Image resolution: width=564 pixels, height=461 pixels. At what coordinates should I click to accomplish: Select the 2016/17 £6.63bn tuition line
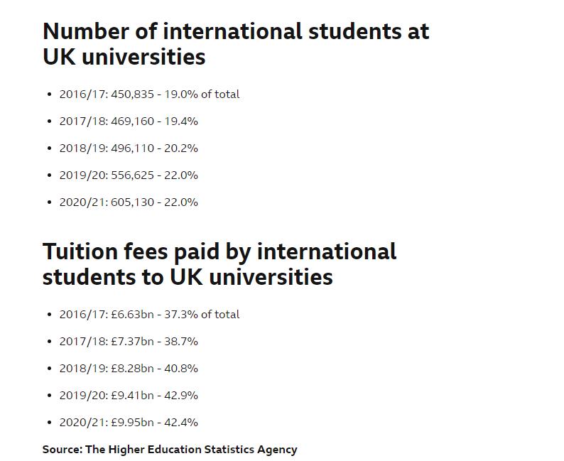point(149,315)
